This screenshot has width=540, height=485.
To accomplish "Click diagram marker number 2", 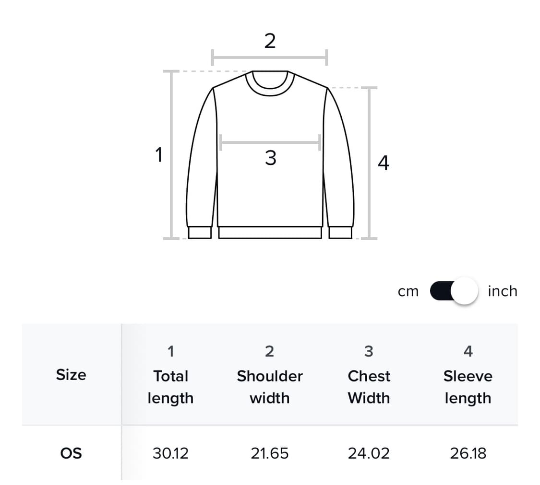I will click(270, 42).
